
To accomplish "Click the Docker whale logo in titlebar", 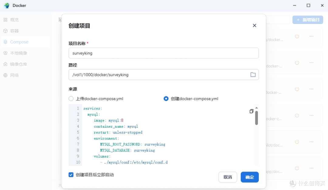I will (x=7, y=5).
